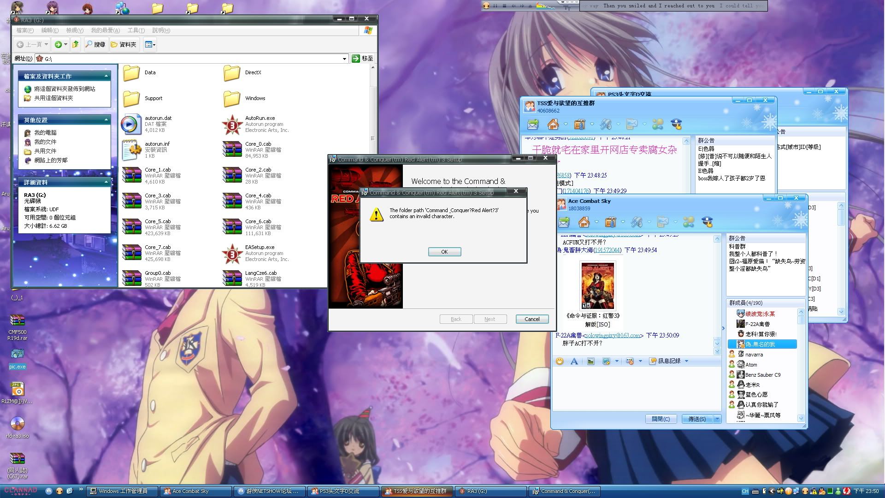Click the 搜尋 search button in Explorer toolbar
The width and height of the screenshot is (885, 498).
pos(95,44)
